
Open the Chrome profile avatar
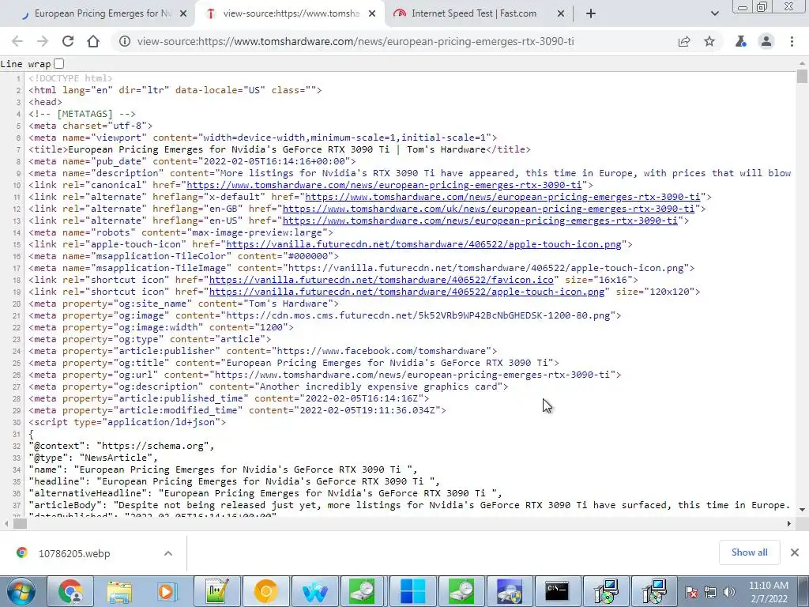[766, 41]
